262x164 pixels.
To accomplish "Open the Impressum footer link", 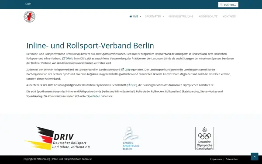I will tap(216, 159).
